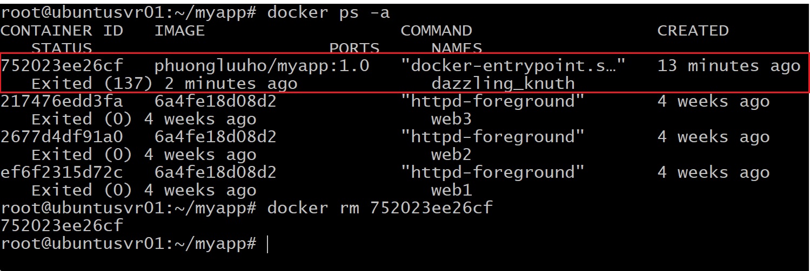Click the CREATED column header
810x271 pixels.
693,31
